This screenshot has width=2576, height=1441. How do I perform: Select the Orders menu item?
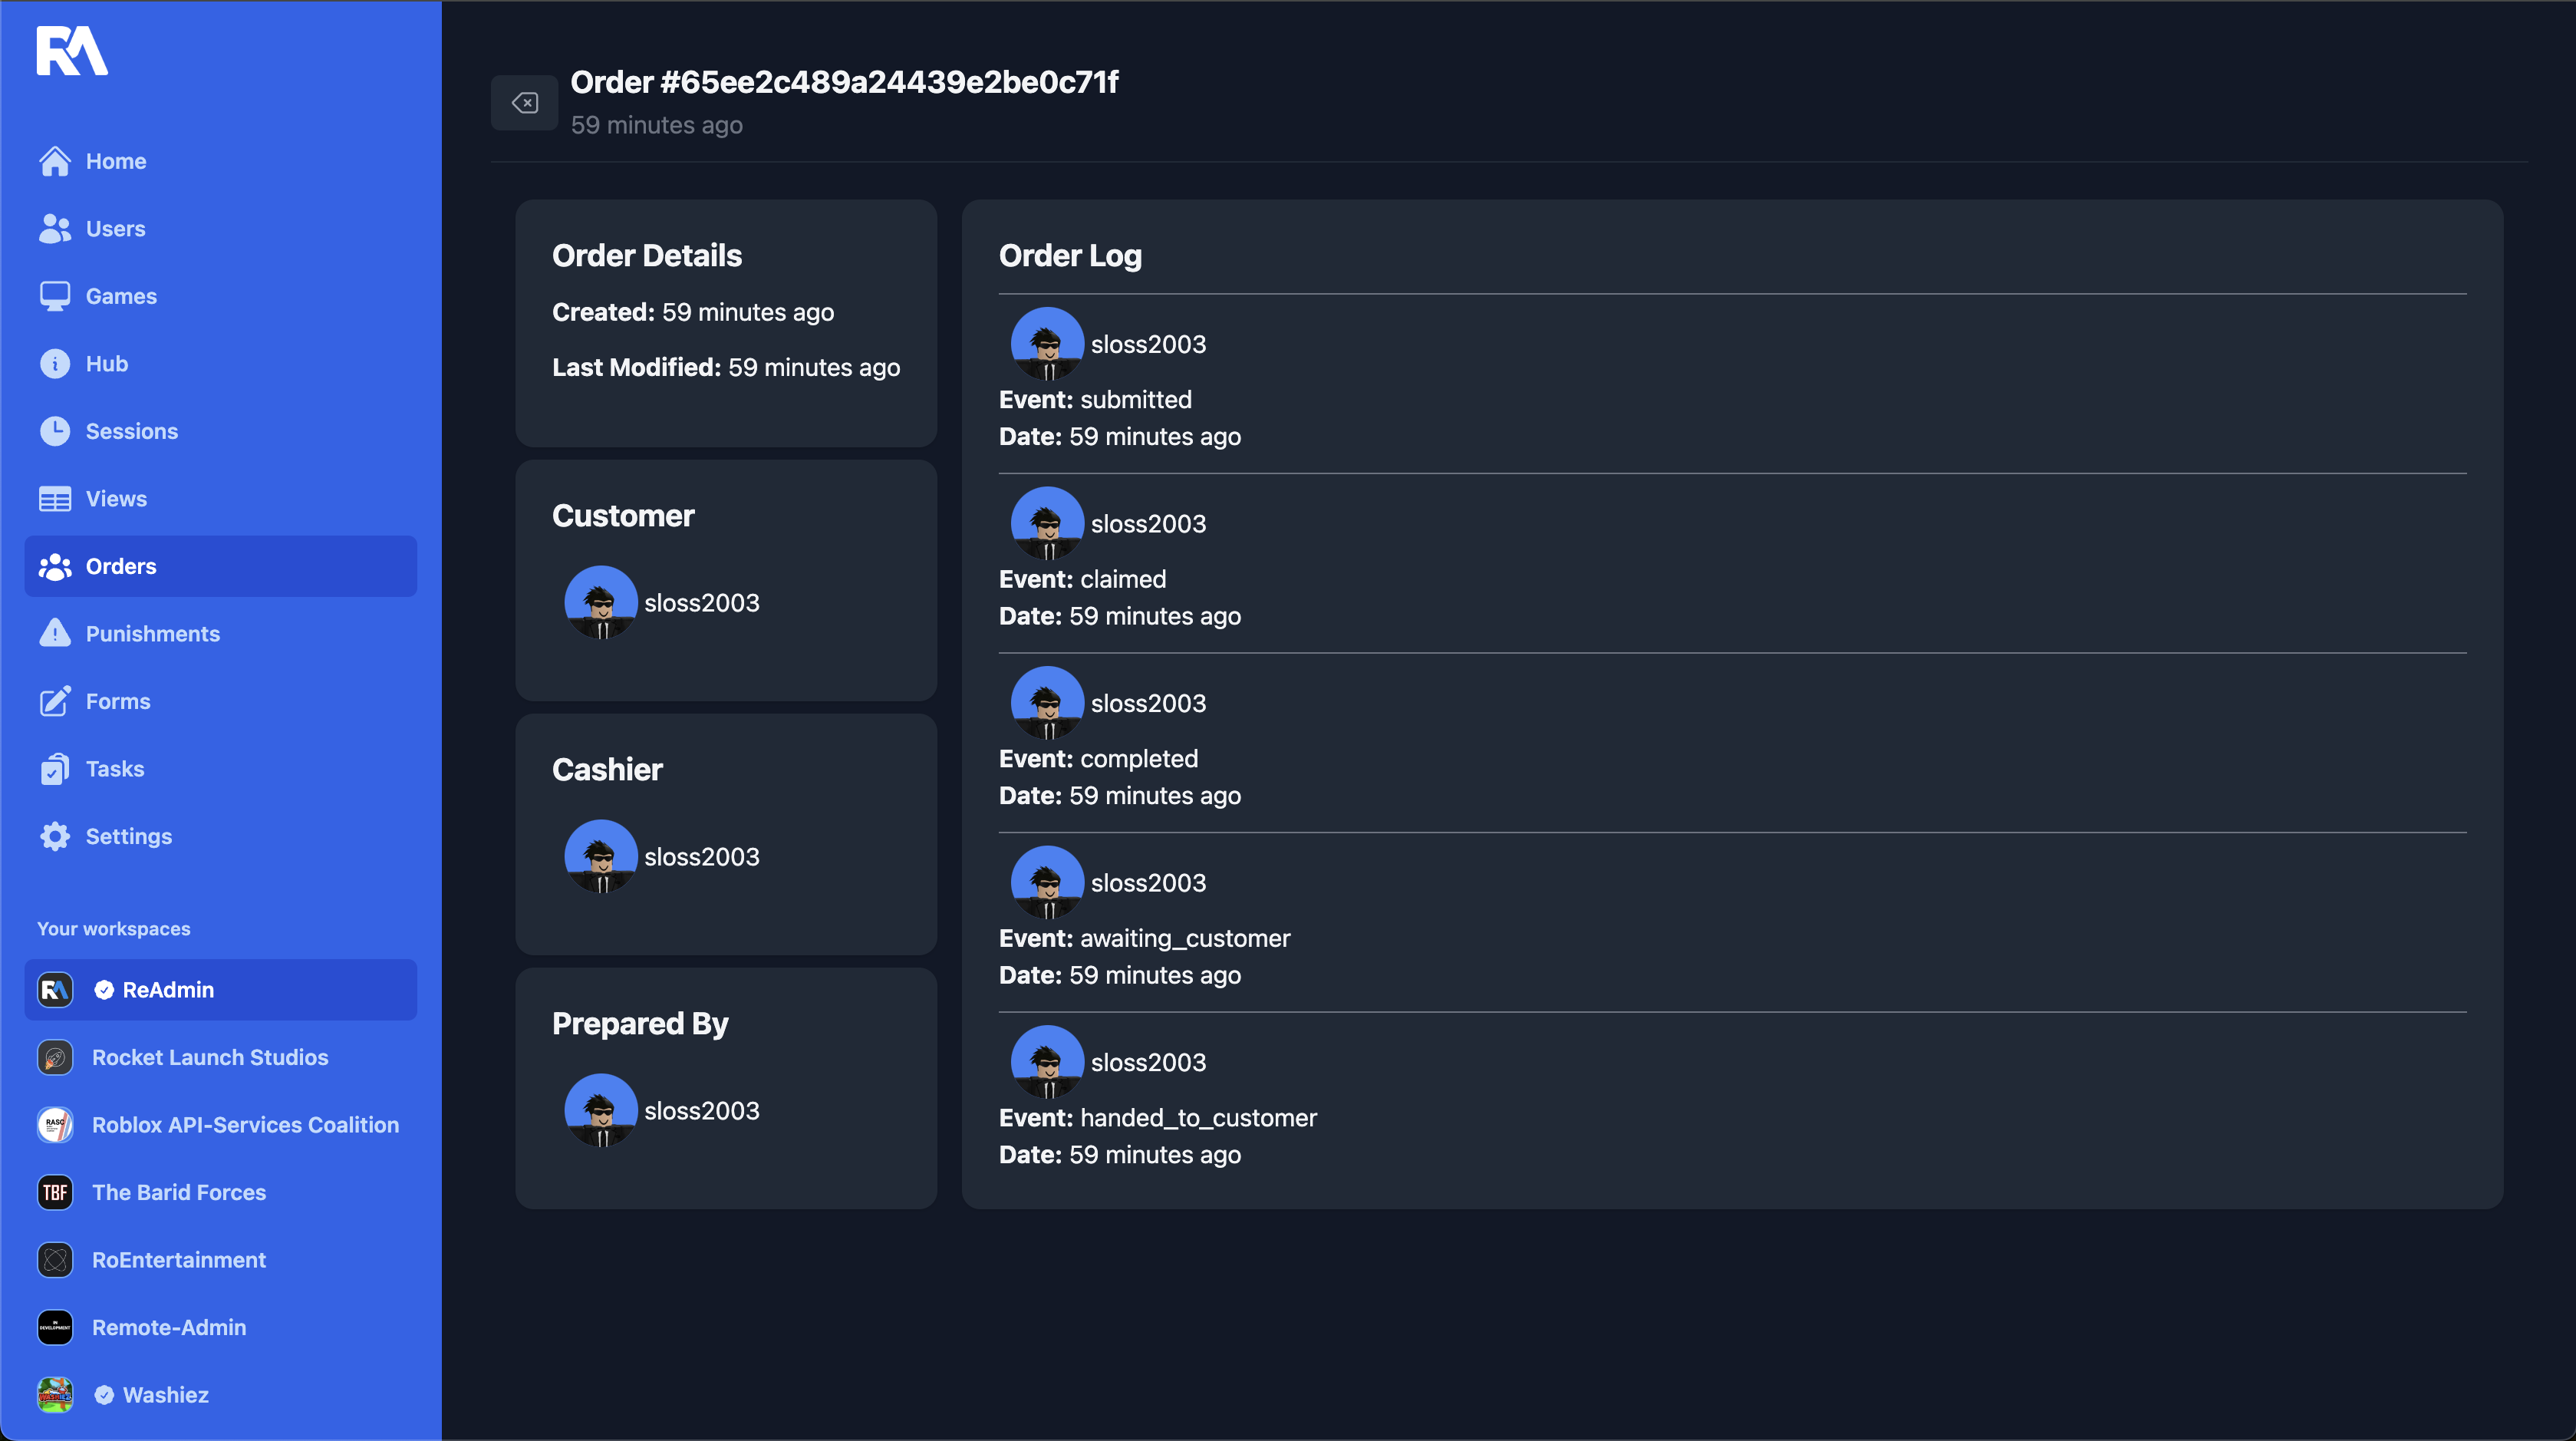point(121,566)
